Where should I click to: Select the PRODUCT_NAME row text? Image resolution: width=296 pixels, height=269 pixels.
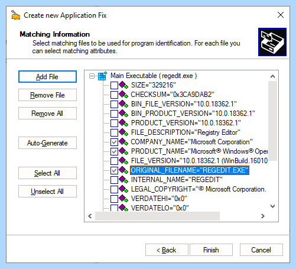[x=199, y=151]
